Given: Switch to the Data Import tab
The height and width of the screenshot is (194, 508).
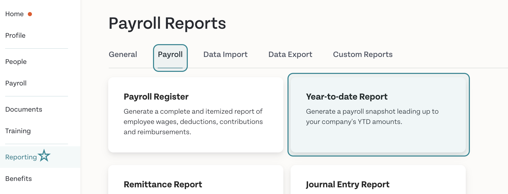Looking at the screenshot, I should click(225, 54).
